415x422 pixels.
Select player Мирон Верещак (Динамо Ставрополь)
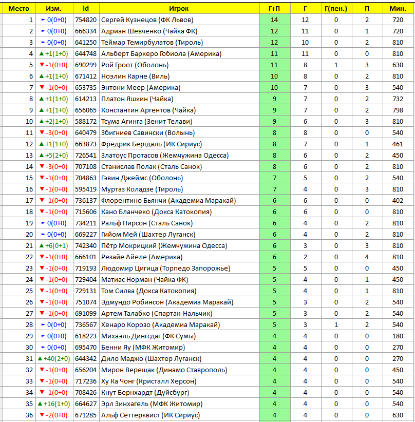click(164, 370)
